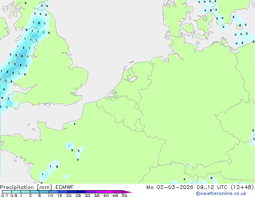Screen dimensions: 255x197
Task: Click the '4' precipitation value over Wales
Action: click(21, 65)
